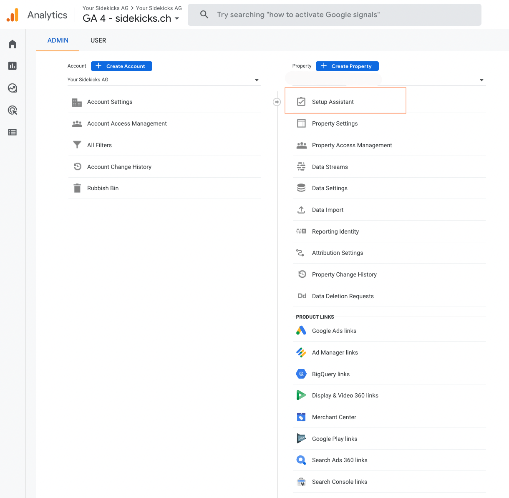Click the Google Play logo icon
509x498 pixels.
tap(301, 439)
